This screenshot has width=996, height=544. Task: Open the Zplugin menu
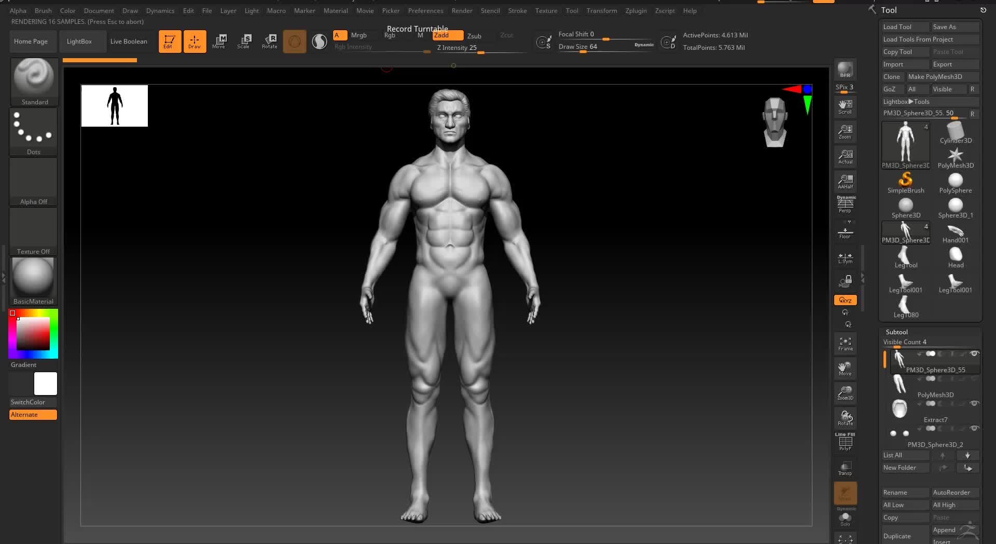635,10
